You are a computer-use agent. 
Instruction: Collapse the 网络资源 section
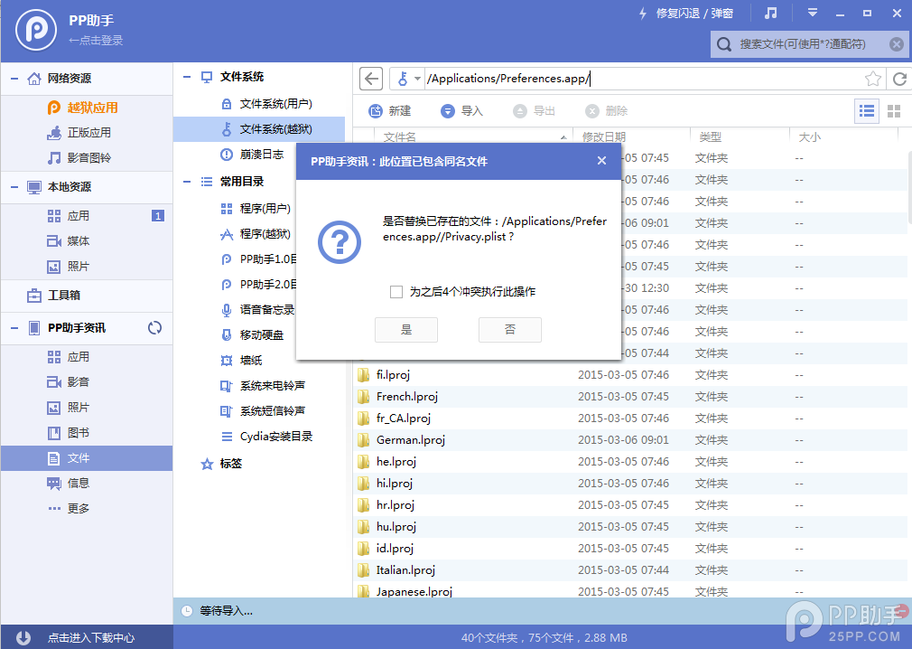16,78
